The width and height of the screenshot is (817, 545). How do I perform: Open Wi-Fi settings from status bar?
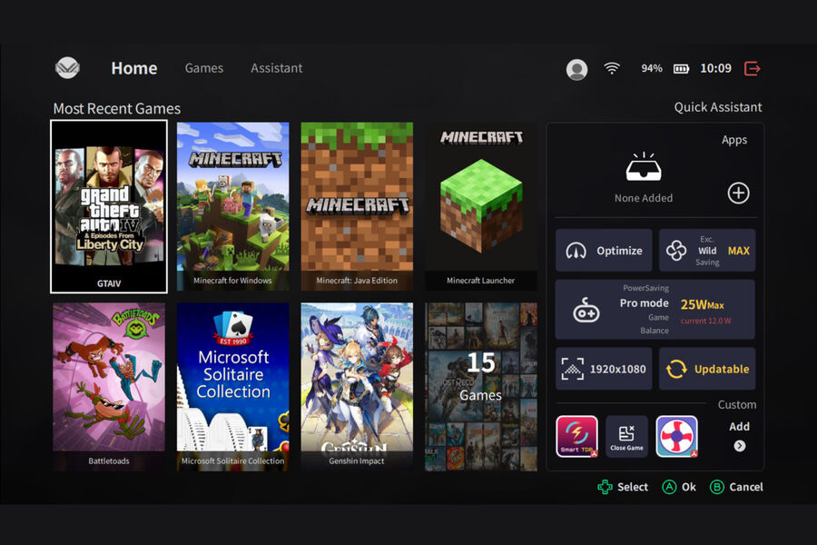pyautogui.click(x=613, y=68)
